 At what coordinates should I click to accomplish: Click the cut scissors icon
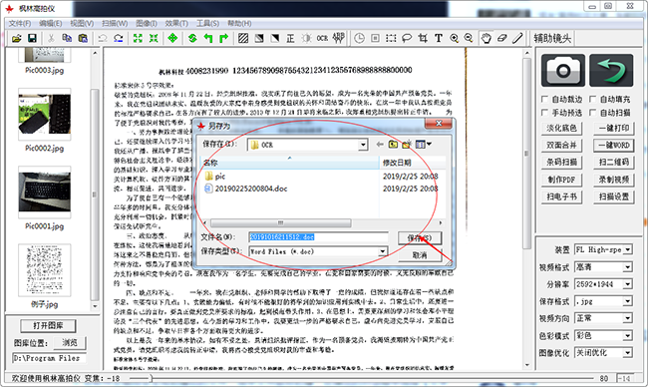point(51,39)
